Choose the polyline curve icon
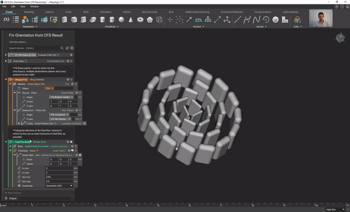 247,20
